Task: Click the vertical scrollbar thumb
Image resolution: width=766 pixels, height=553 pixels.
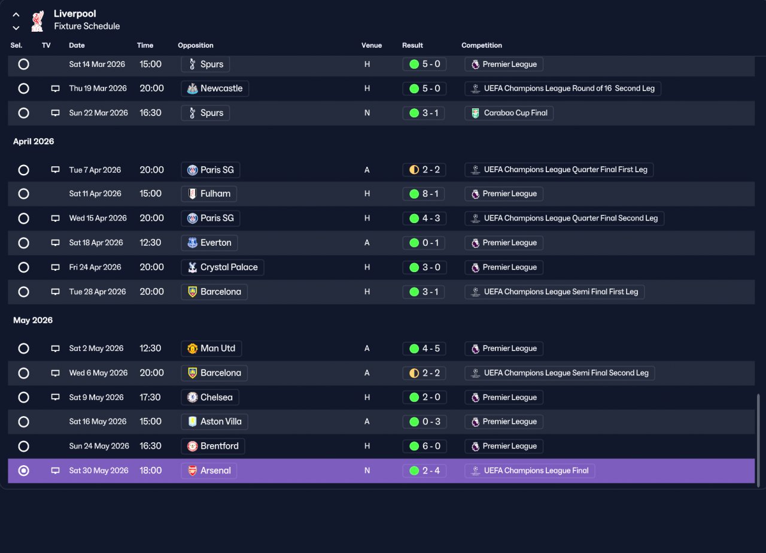Action: pyautogui.click(x=758, y=439)
